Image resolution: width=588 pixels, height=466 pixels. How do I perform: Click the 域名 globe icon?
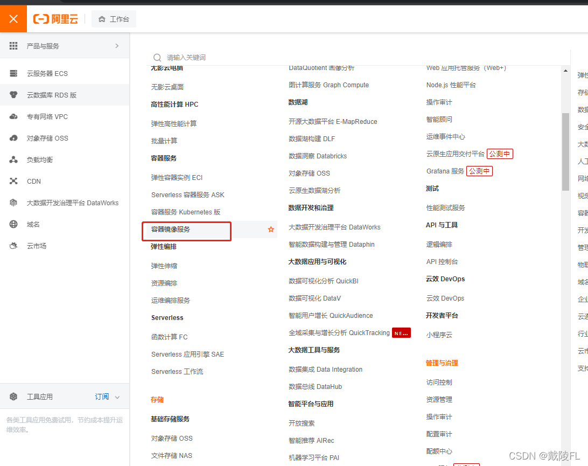[x=13, y=224]
